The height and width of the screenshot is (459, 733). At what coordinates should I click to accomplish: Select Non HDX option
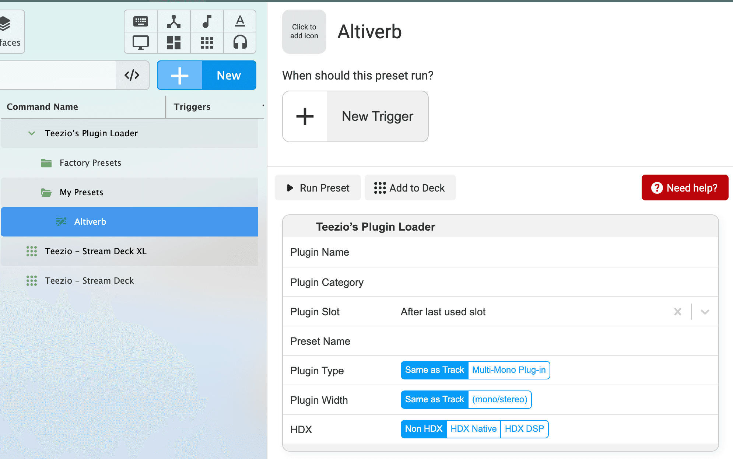[424, 429]
